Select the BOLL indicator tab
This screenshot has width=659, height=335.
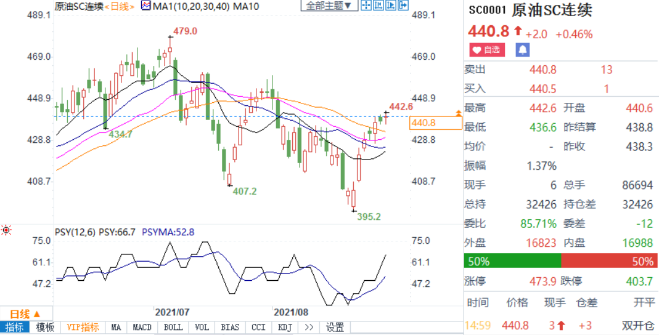coord(173,328)
